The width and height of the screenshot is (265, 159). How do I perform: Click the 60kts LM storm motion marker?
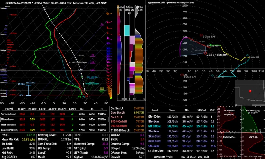coord(201,35)
